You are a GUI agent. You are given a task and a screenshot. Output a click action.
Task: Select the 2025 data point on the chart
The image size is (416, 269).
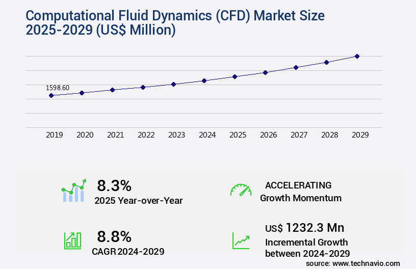pyautogui.click(x=235, y=76)
